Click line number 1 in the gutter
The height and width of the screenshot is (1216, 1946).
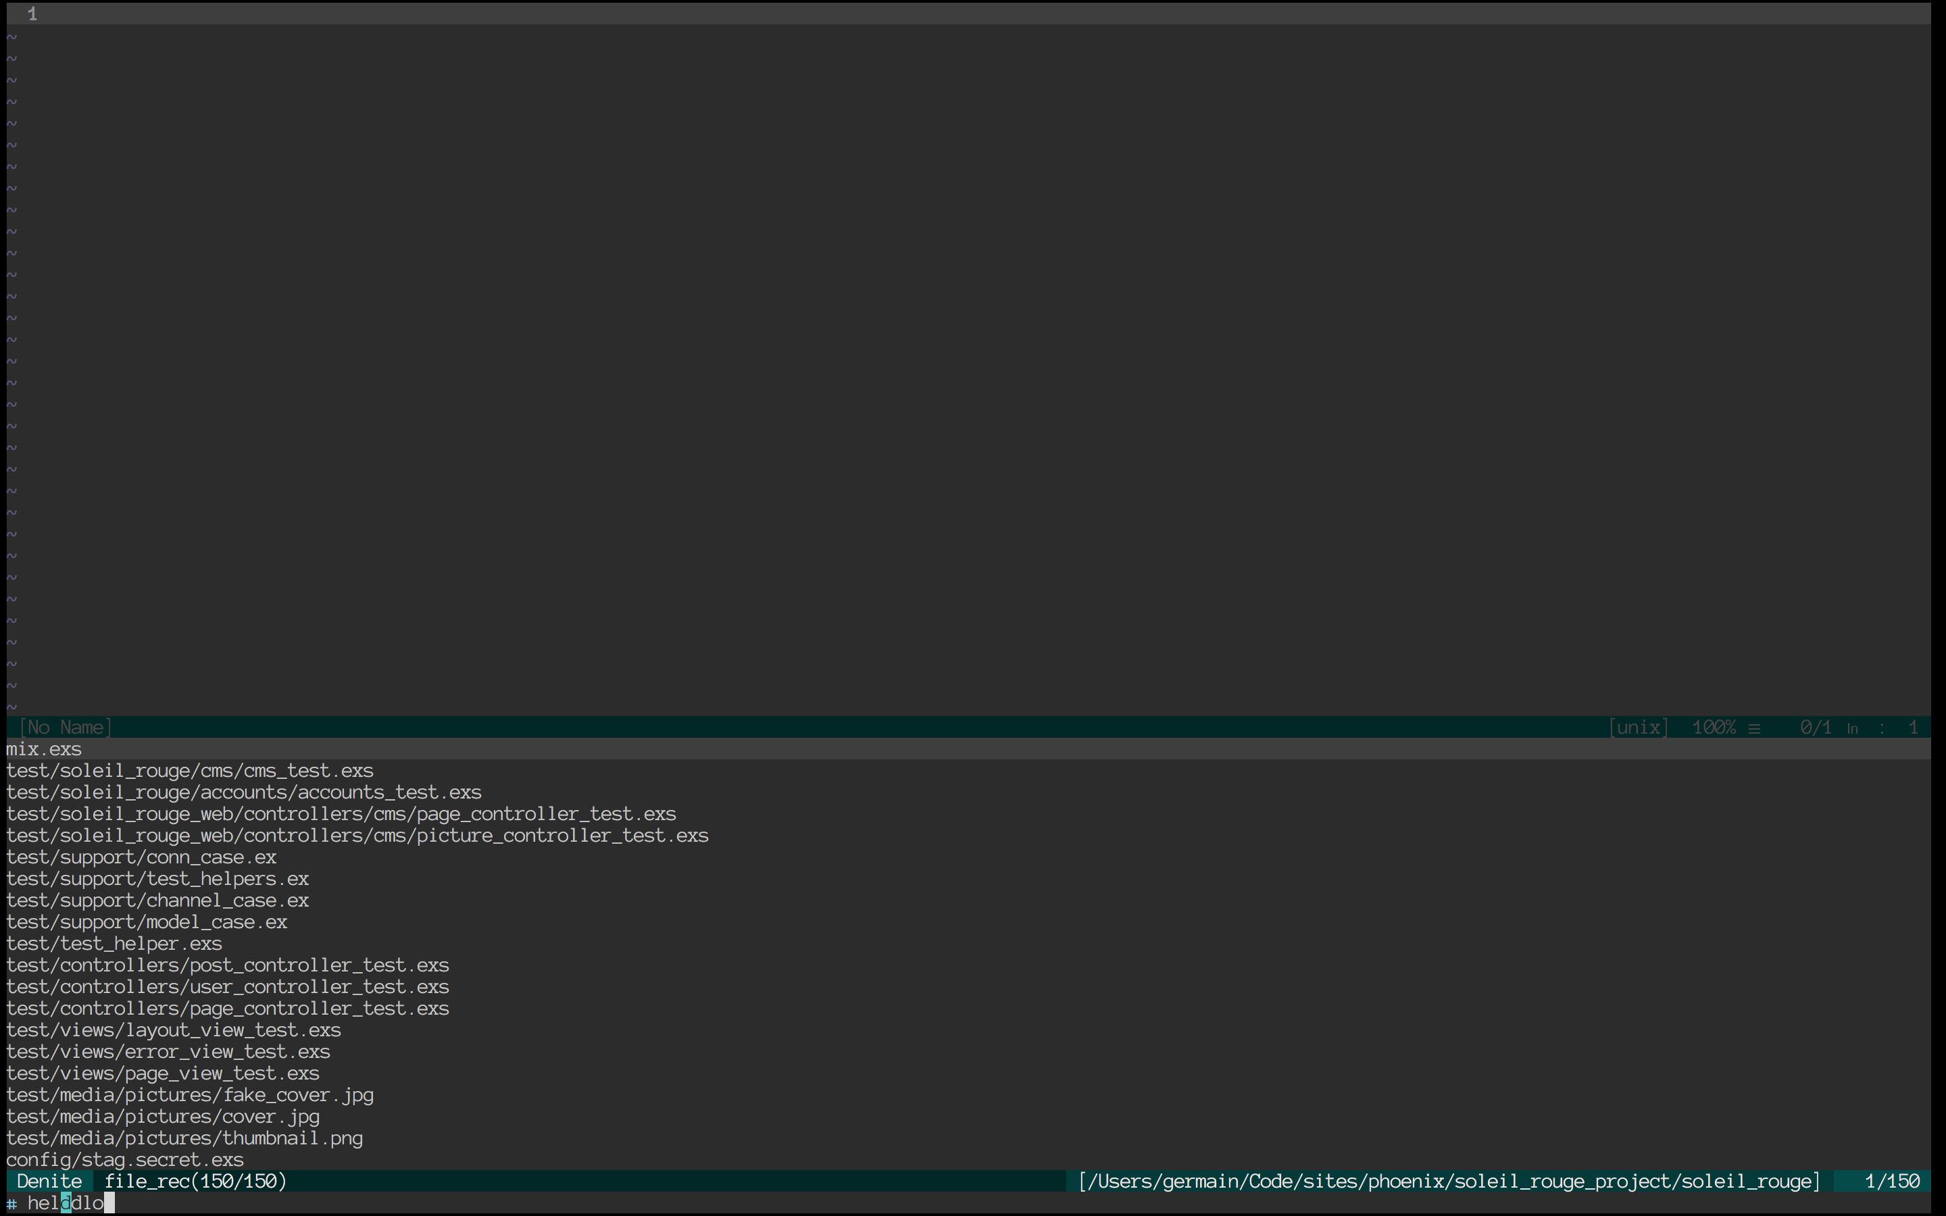point(32,13)
